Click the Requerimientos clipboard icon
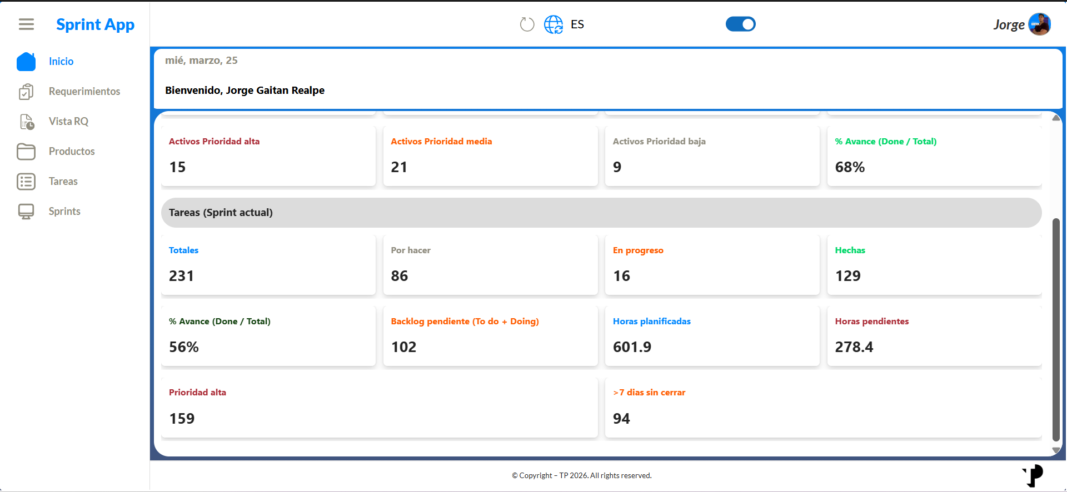Screen dimensions: 1067x492 tap(26, 92)
